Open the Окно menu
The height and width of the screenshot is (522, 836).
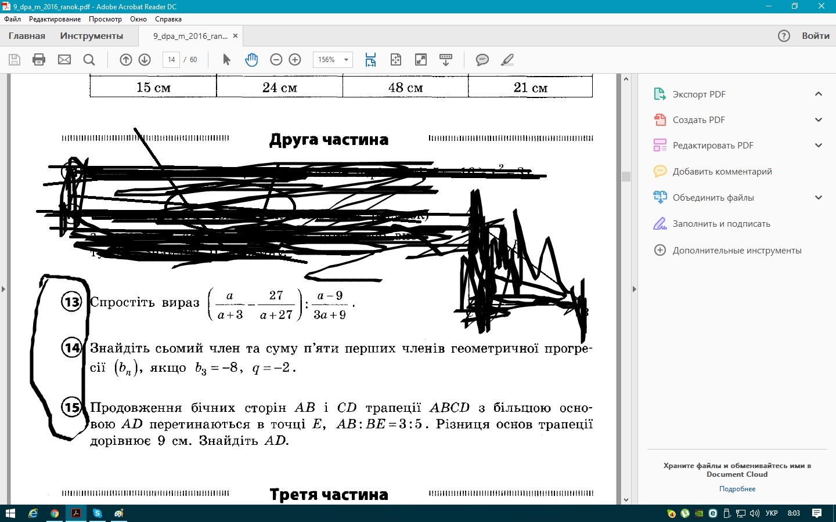pyautogui.click(x=138, y=19)
